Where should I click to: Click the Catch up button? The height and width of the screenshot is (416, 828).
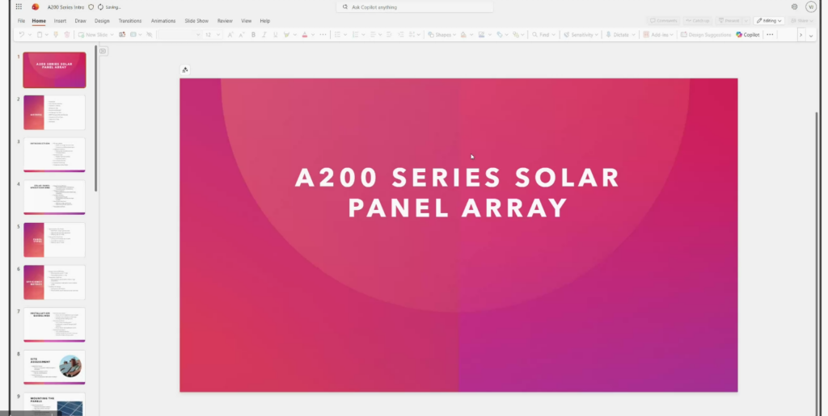coord(698,20)
